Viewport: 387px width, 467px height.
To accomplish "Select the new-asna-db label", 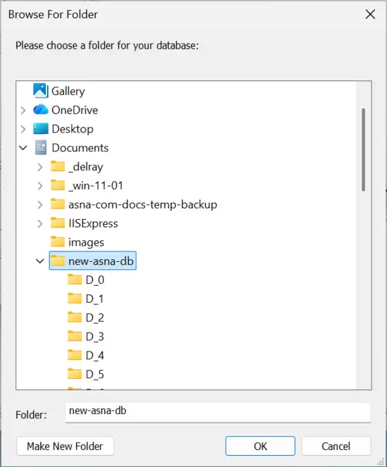I will 101,261.
